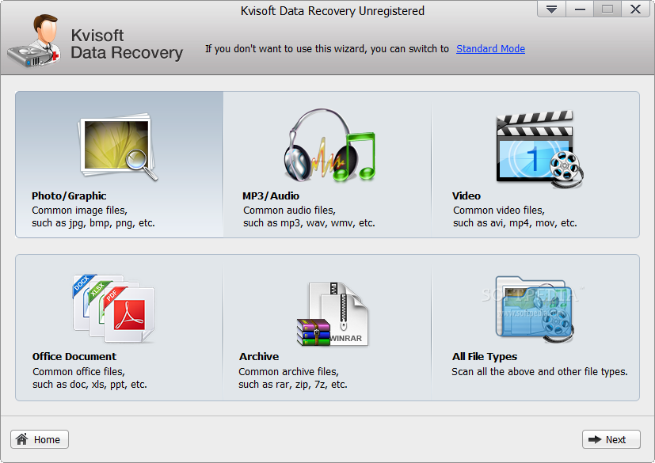Viewport: 655px width, 463px height.
Task: Click 'Common office files,' description text
Action: [x=79, y=371]
